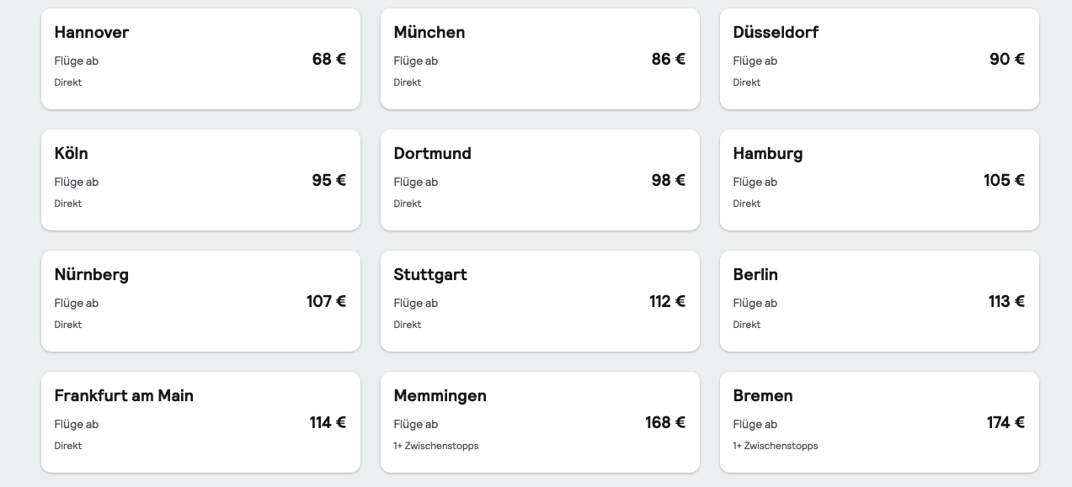This screenshot has width=1072, height=487.
Task: Select the Frankfurt am Main card
Action: (200, 422)
